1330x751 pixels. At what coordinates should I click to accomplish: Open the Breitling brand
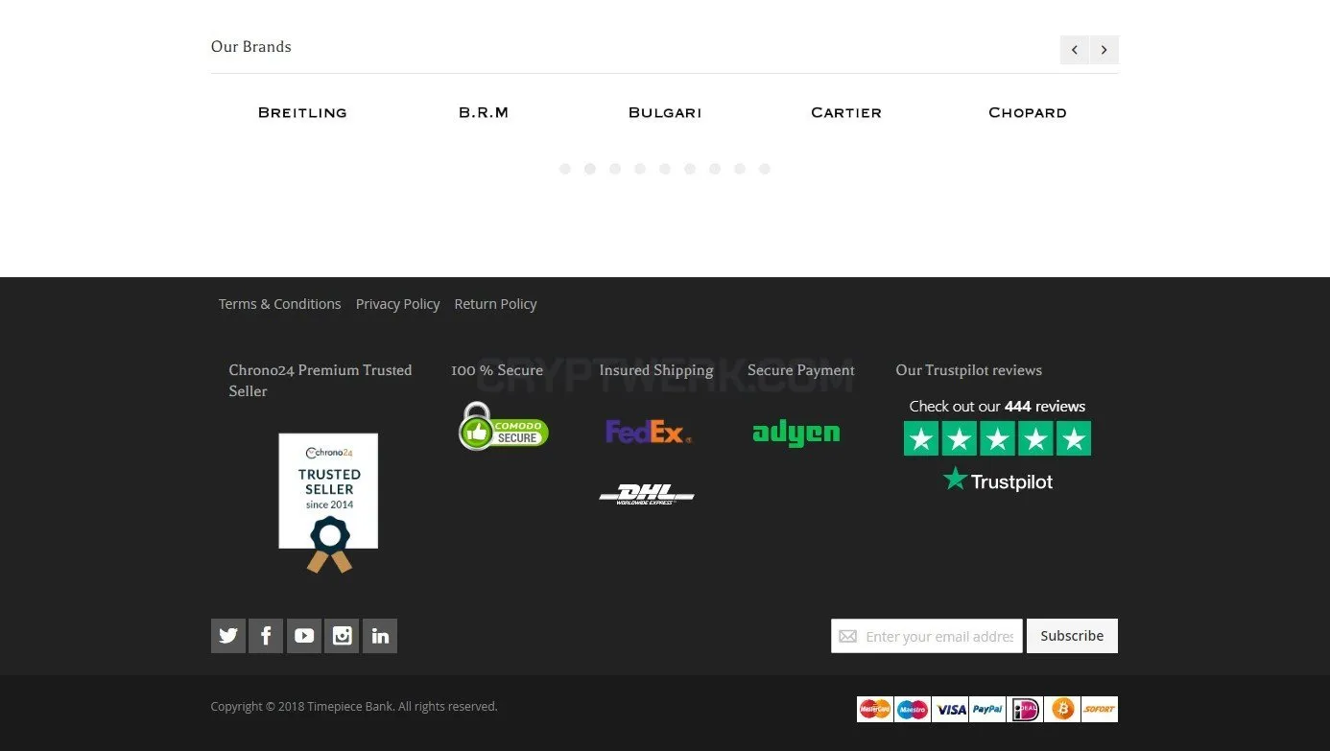point(302,112)
